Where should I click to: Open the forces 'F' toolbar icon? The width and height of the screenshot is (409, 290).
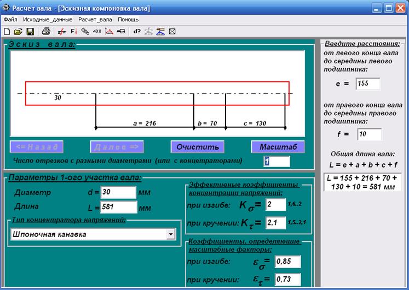[74, 32]
